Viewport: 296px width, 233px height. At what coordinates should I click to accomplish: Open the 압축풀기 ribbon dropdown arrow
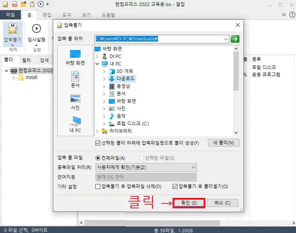pos(12,46)
